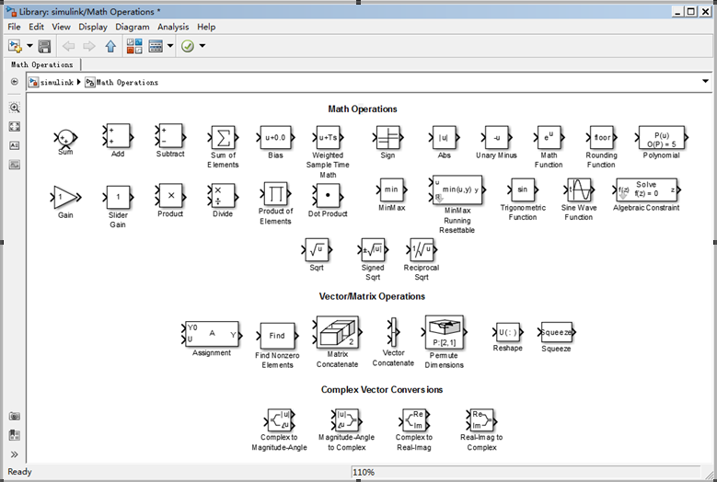The width and height of the screenshot is (717, 482).
Task: Click the 110% zoom level in status bar
Action: (363, 472)
